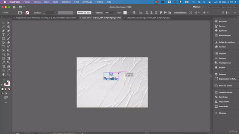
Task: Select the Scale tool
Action: (9, 47)
